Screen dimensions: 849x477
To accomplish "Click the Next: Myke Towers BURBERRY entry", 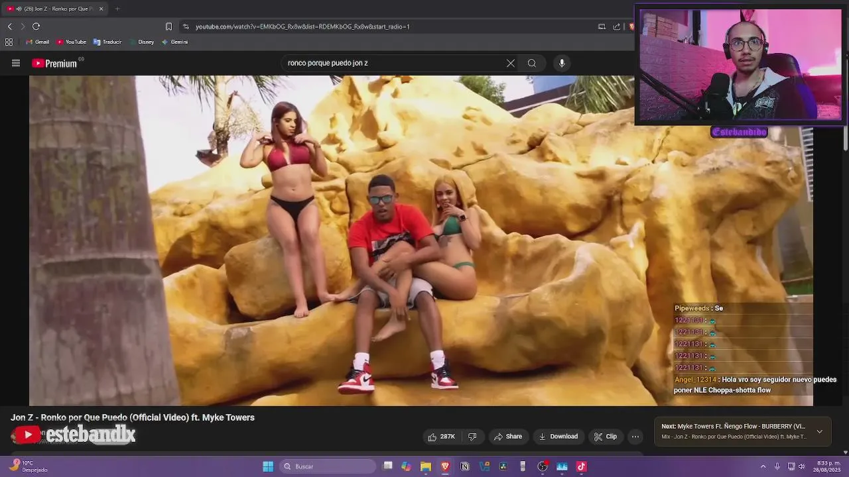I will click(x=733, y=427).
